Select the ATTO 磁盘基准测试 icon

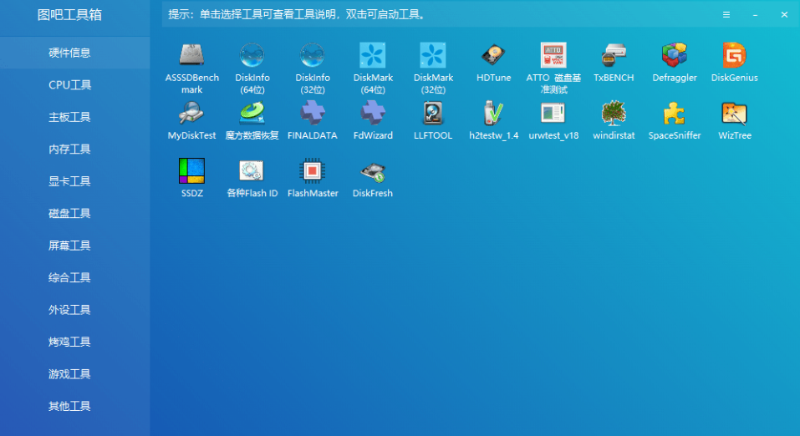[553, 55]
